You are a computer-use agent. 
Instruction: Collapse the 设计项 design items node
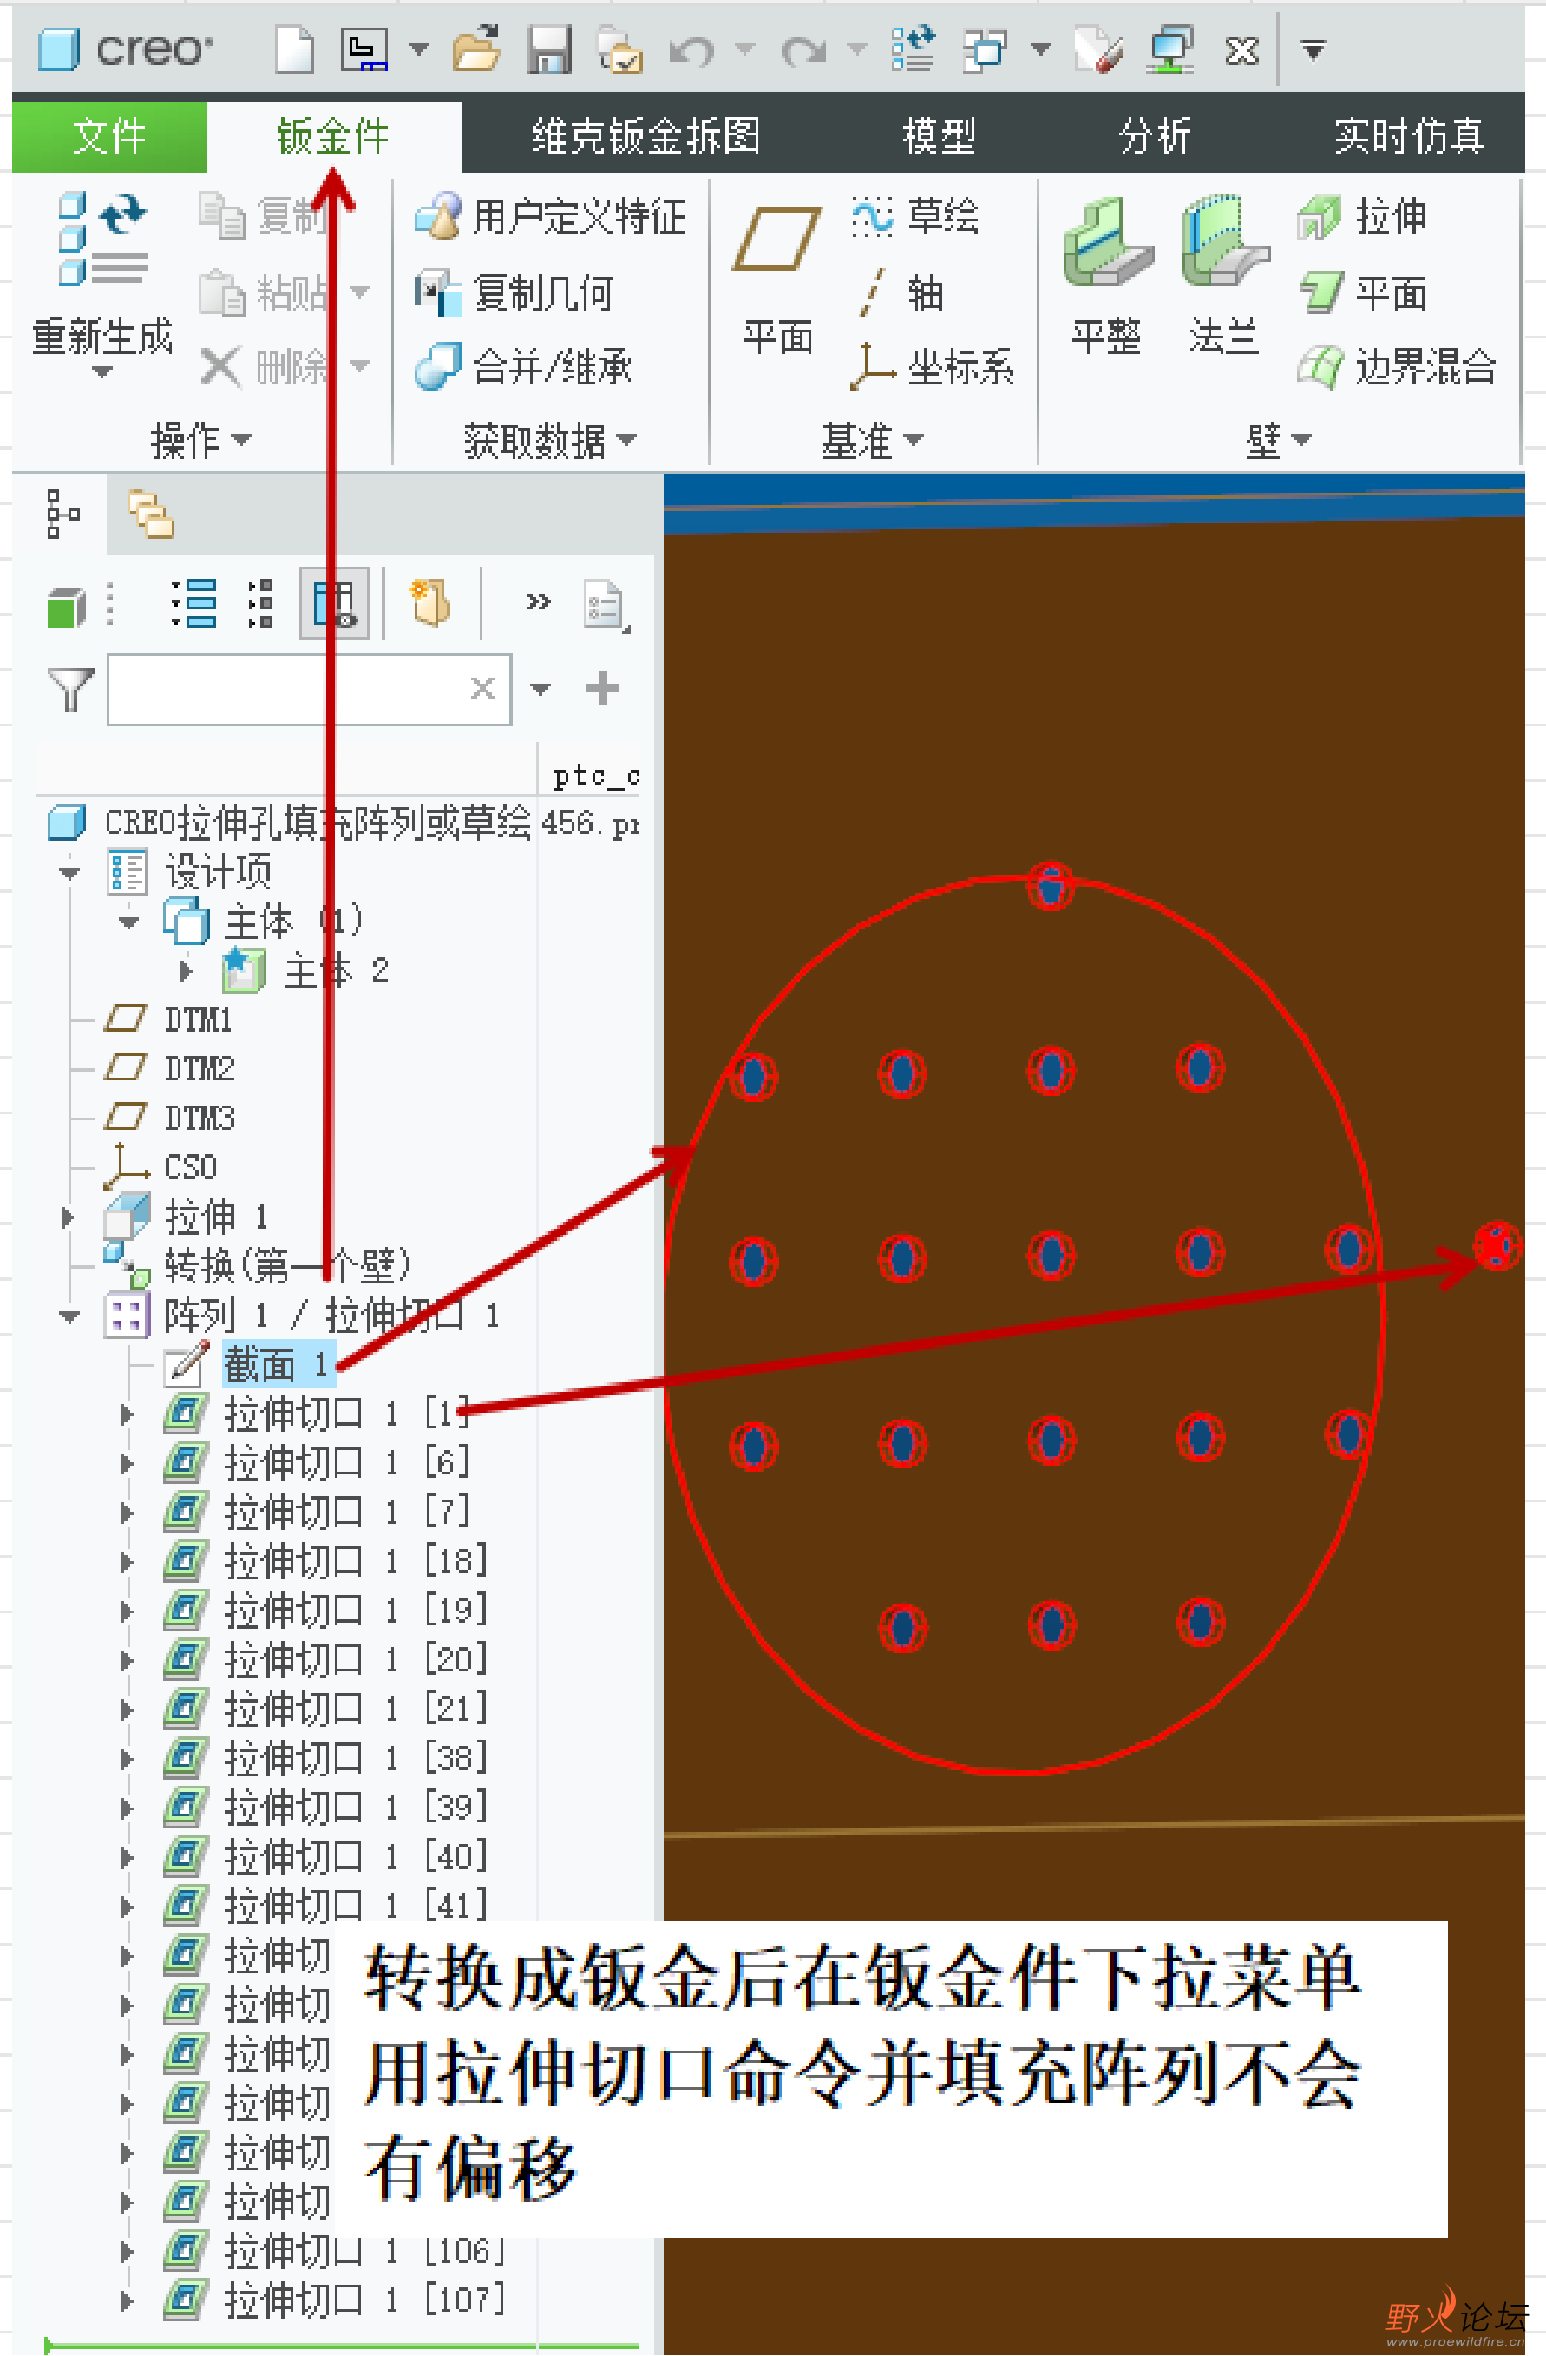69,872
